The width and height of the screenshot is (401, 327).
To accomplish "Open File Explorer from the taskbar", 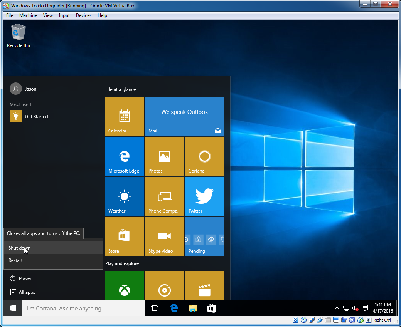I will (x=192, y=309).
